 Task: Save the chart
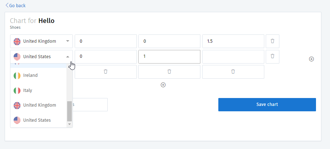tap(267, 104)
